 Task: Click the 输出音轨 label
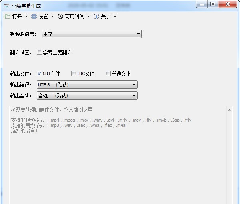click(21, 96)
